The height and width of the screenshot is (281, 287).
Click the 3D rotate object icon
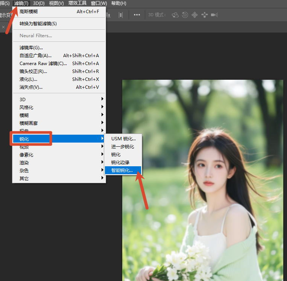[x=175, y=15]
